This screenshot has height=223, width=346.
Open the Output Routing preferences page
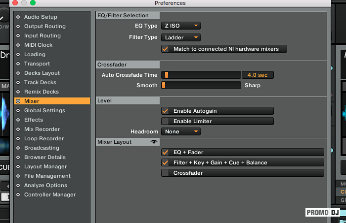pos(44,27)
